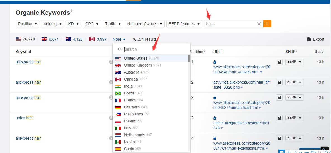Screen dimensions: 331x153
Task: Open chart icon for unice hair row
Action: (279, 118)
